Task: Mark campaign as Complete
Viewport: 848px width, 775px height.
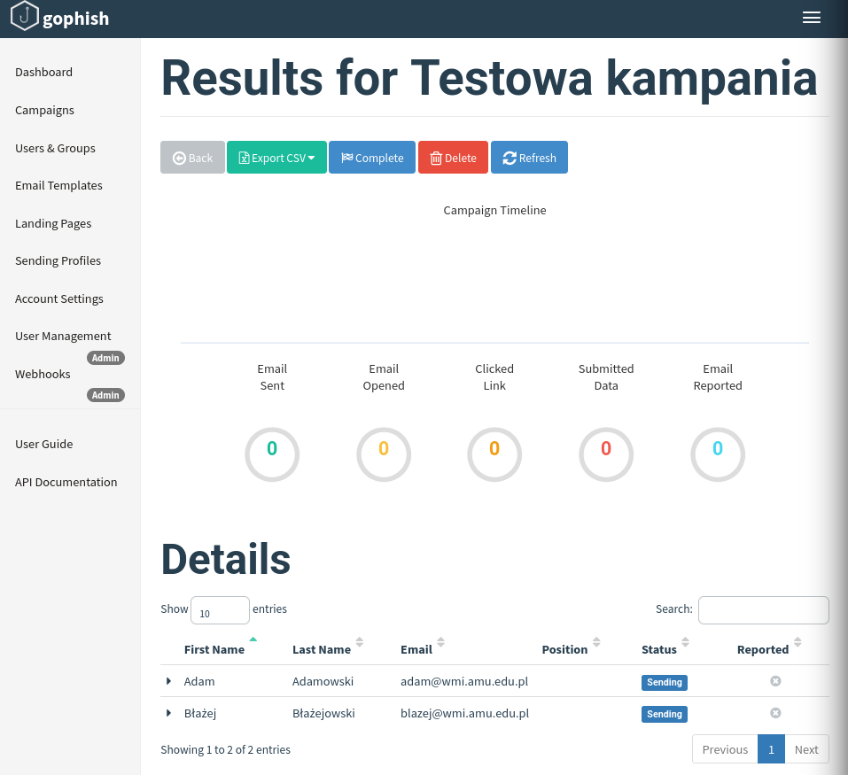Action: 372,158
